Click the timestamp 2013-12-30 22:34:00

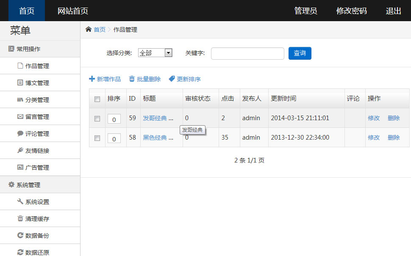point(300,138)
